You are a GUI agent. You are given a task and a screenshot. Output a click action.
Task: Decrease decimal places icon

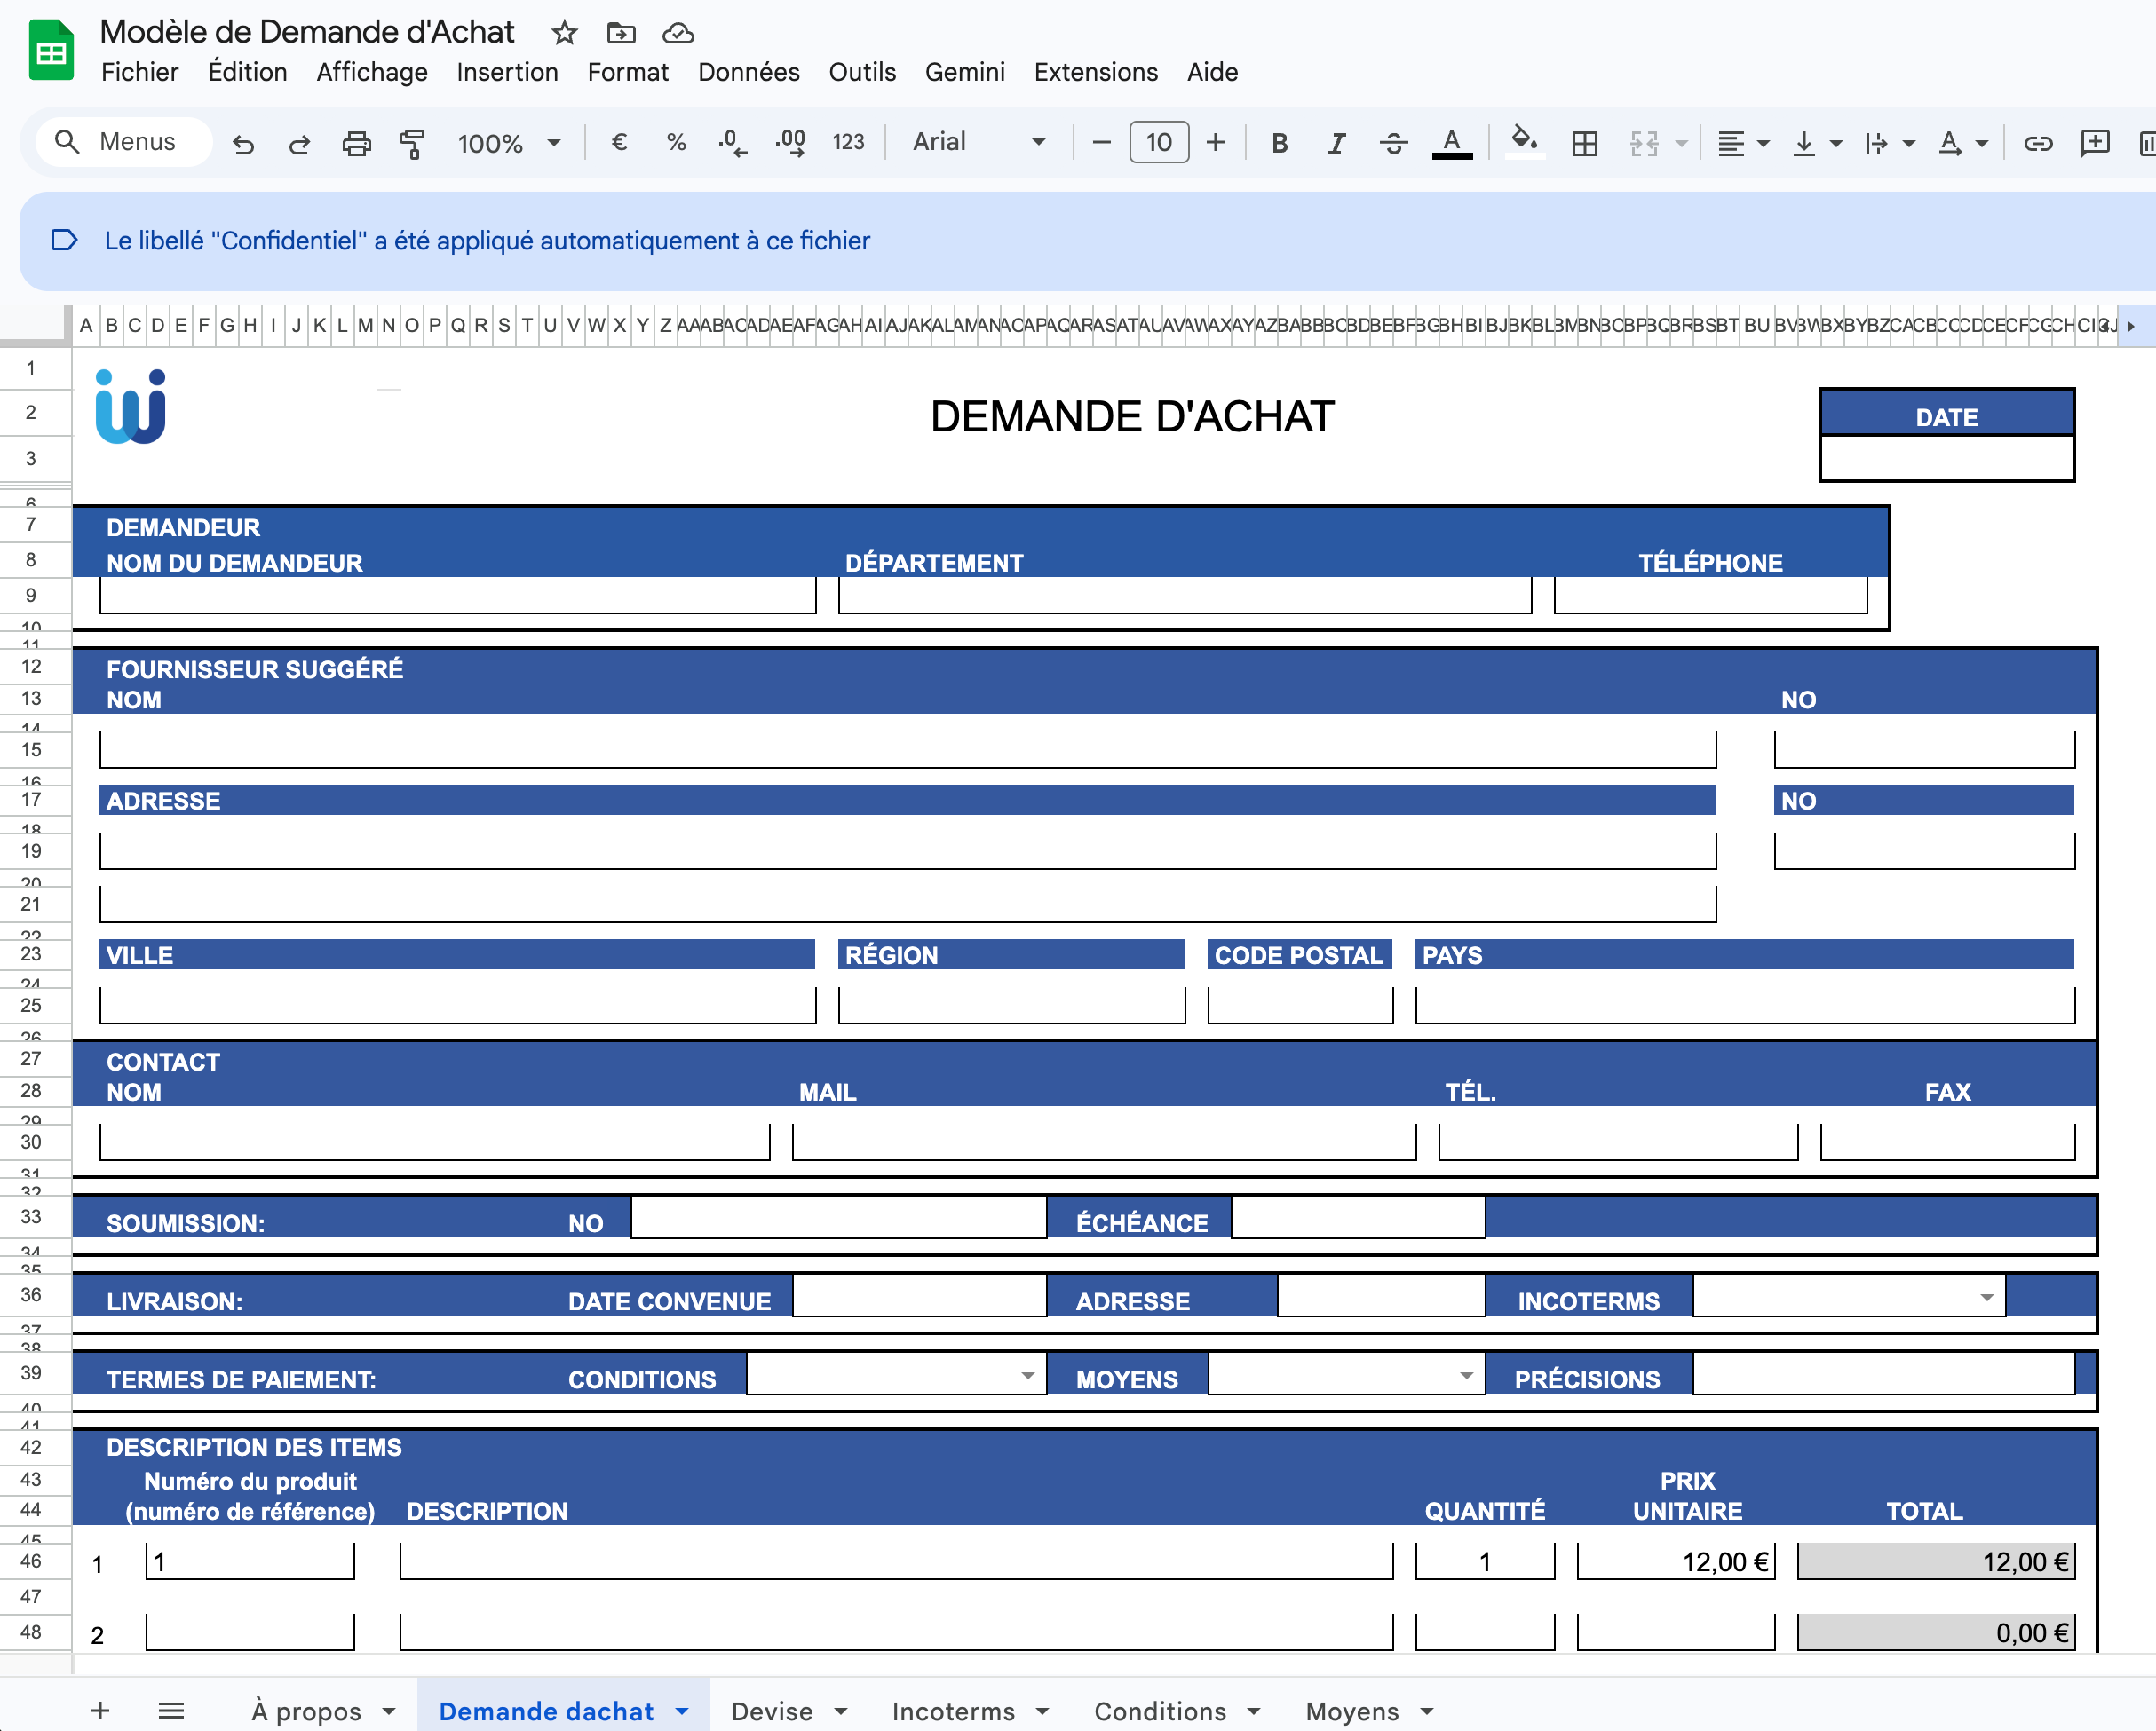click(x=732, y=142)
